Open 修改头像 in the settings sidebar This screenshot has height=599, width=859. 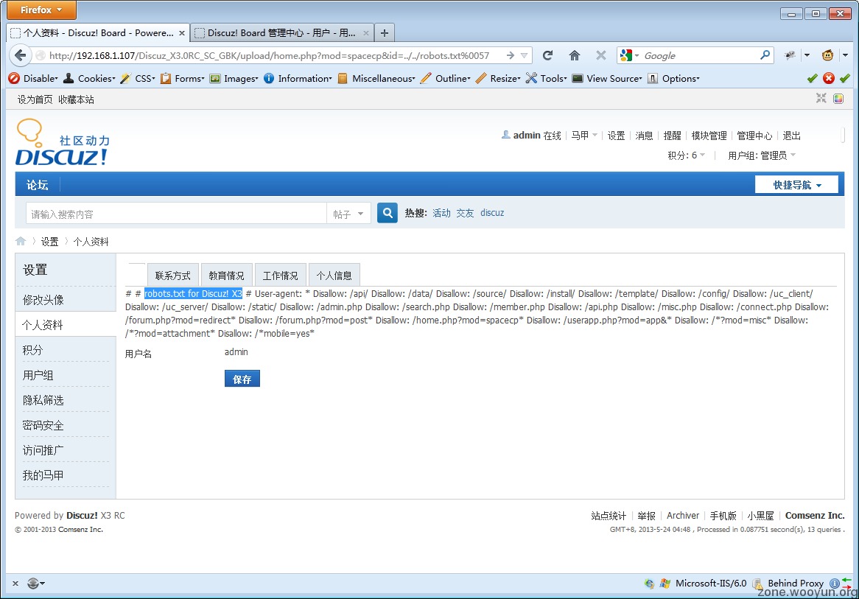click(43, 299)
